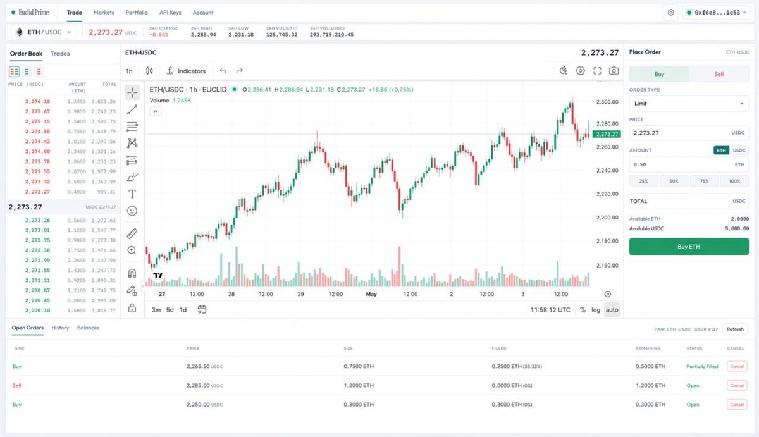Open the ETH / USDC pair selector

pyautogui.click(x=44, y=32)
